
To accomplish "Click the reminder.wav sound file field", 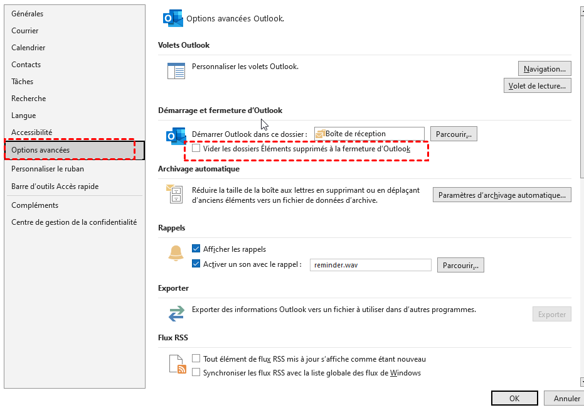I will coord(371,265).
